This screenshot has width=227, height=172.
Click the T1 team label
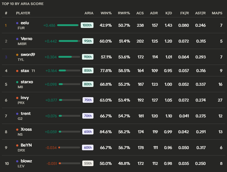[x=33, y=71]
